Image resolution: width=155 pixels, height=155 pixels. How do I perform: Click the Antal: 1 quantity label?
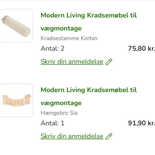(x=52, y=123)
